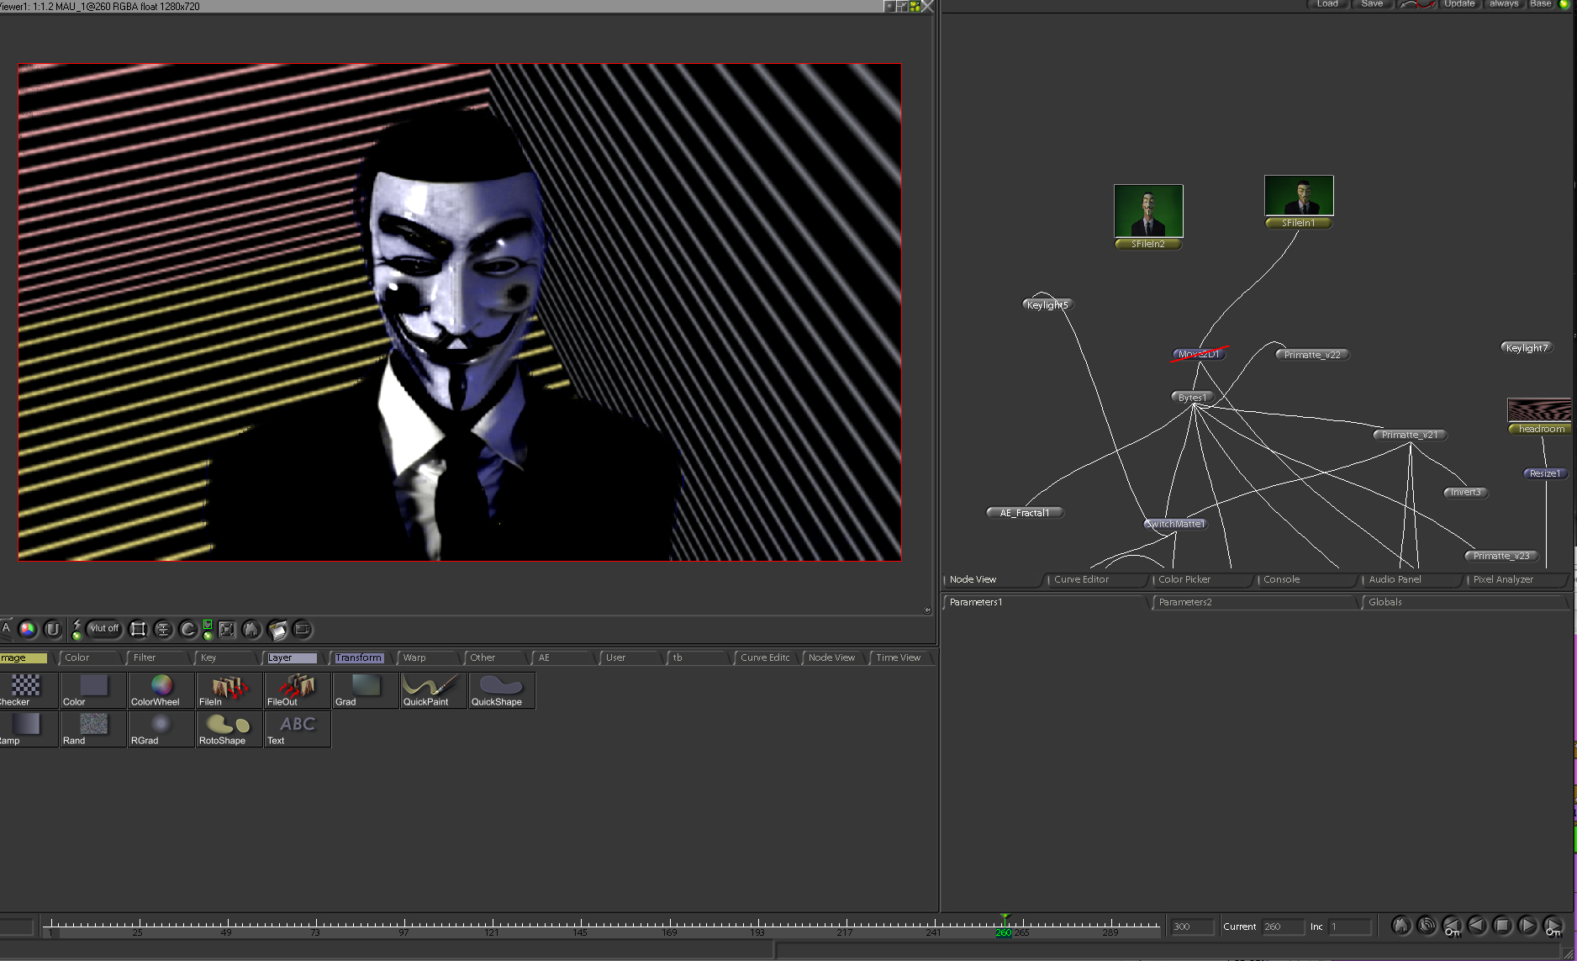Click the Load script button
This screenshot has height=961, width=1577.
coord(1328,4)
